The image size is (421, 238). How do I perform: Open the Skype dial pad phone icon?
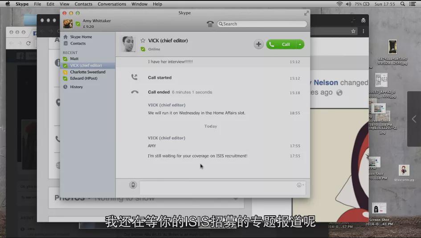[x=210, y=24]
